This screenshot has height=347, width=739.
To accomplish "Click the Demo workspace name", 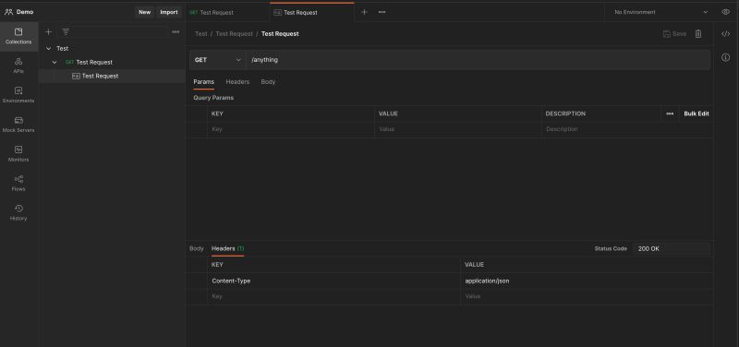I will tap(25, 12).
